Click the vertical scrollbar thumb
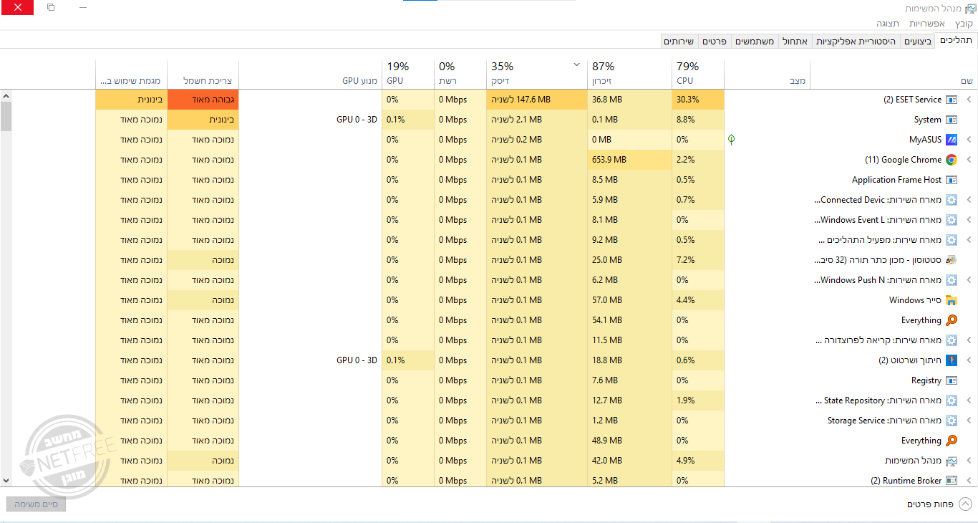Viewport: 978px width, 523px height. [x=6, y=116]
